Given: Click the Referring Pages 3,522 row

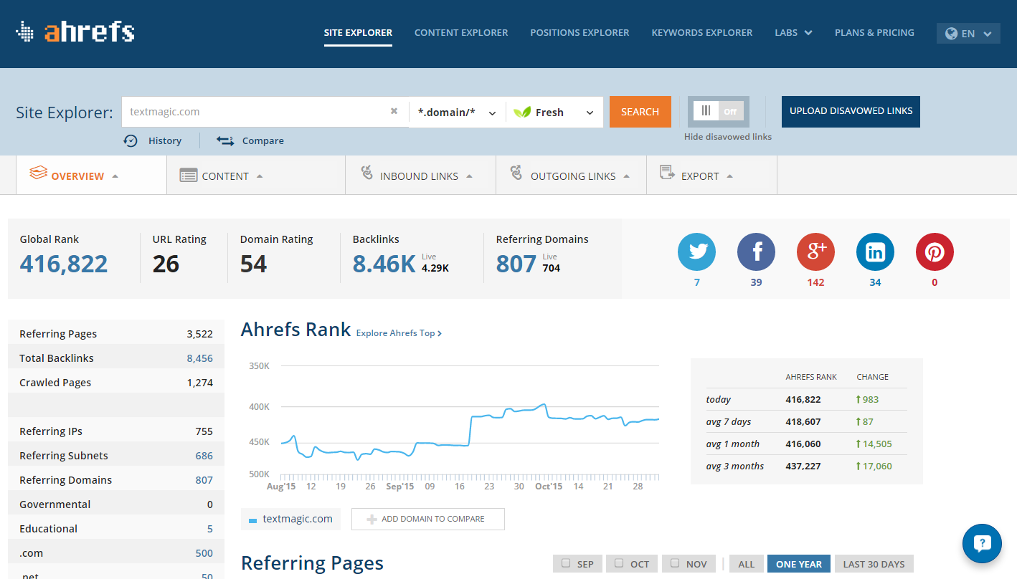Looking at the screenshot, I should (116, 334).
